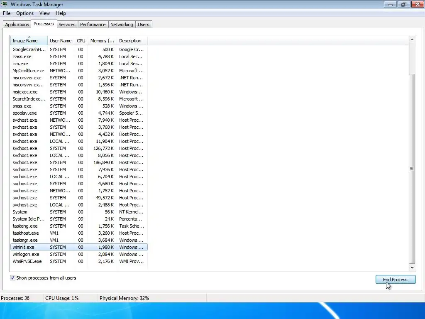This screenshot has width=425, height=319.
Task: Select the winlogon.exe process
Action: tap(79, 254)
